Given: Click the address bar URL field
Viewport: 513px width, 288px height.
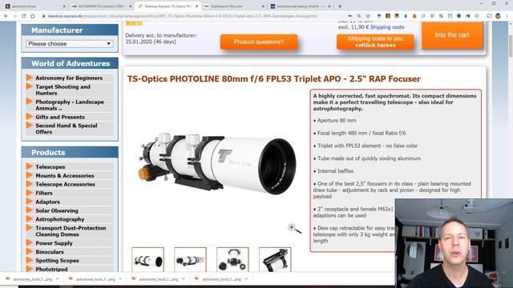Looking at the screenshot, I should click(193, 16).
